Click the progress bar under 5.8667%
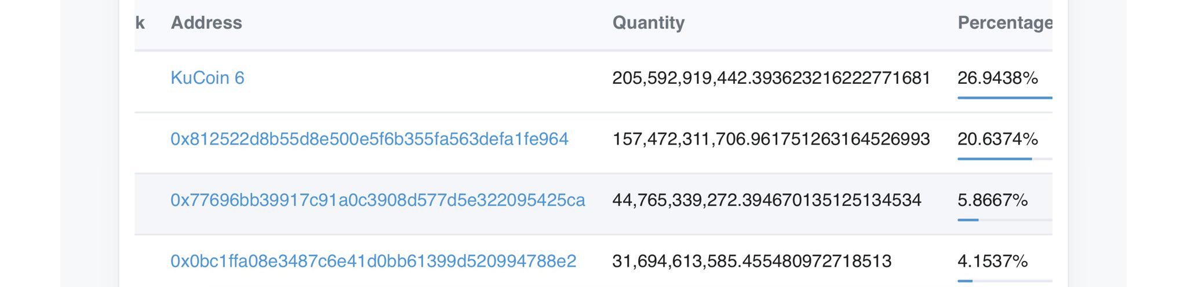 (1005, 220)
